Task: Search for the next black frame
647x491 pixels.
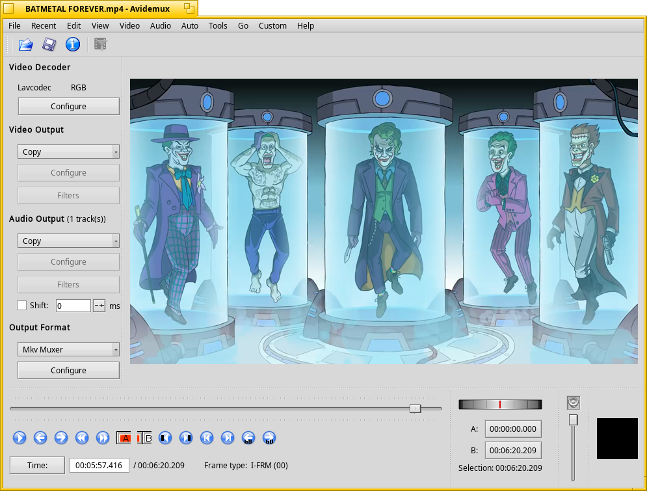Action: click(x=186, y=438)
